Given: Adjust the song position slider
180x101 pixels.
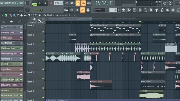Looking at the screenshot, I should pos(48,10).
